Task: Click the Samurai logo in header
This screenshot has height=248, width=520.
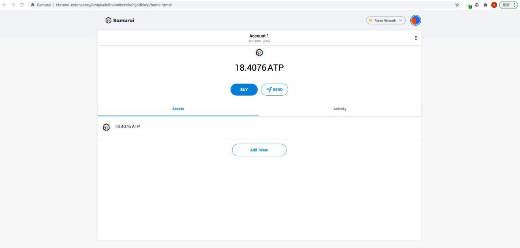Action: [120, 20]
